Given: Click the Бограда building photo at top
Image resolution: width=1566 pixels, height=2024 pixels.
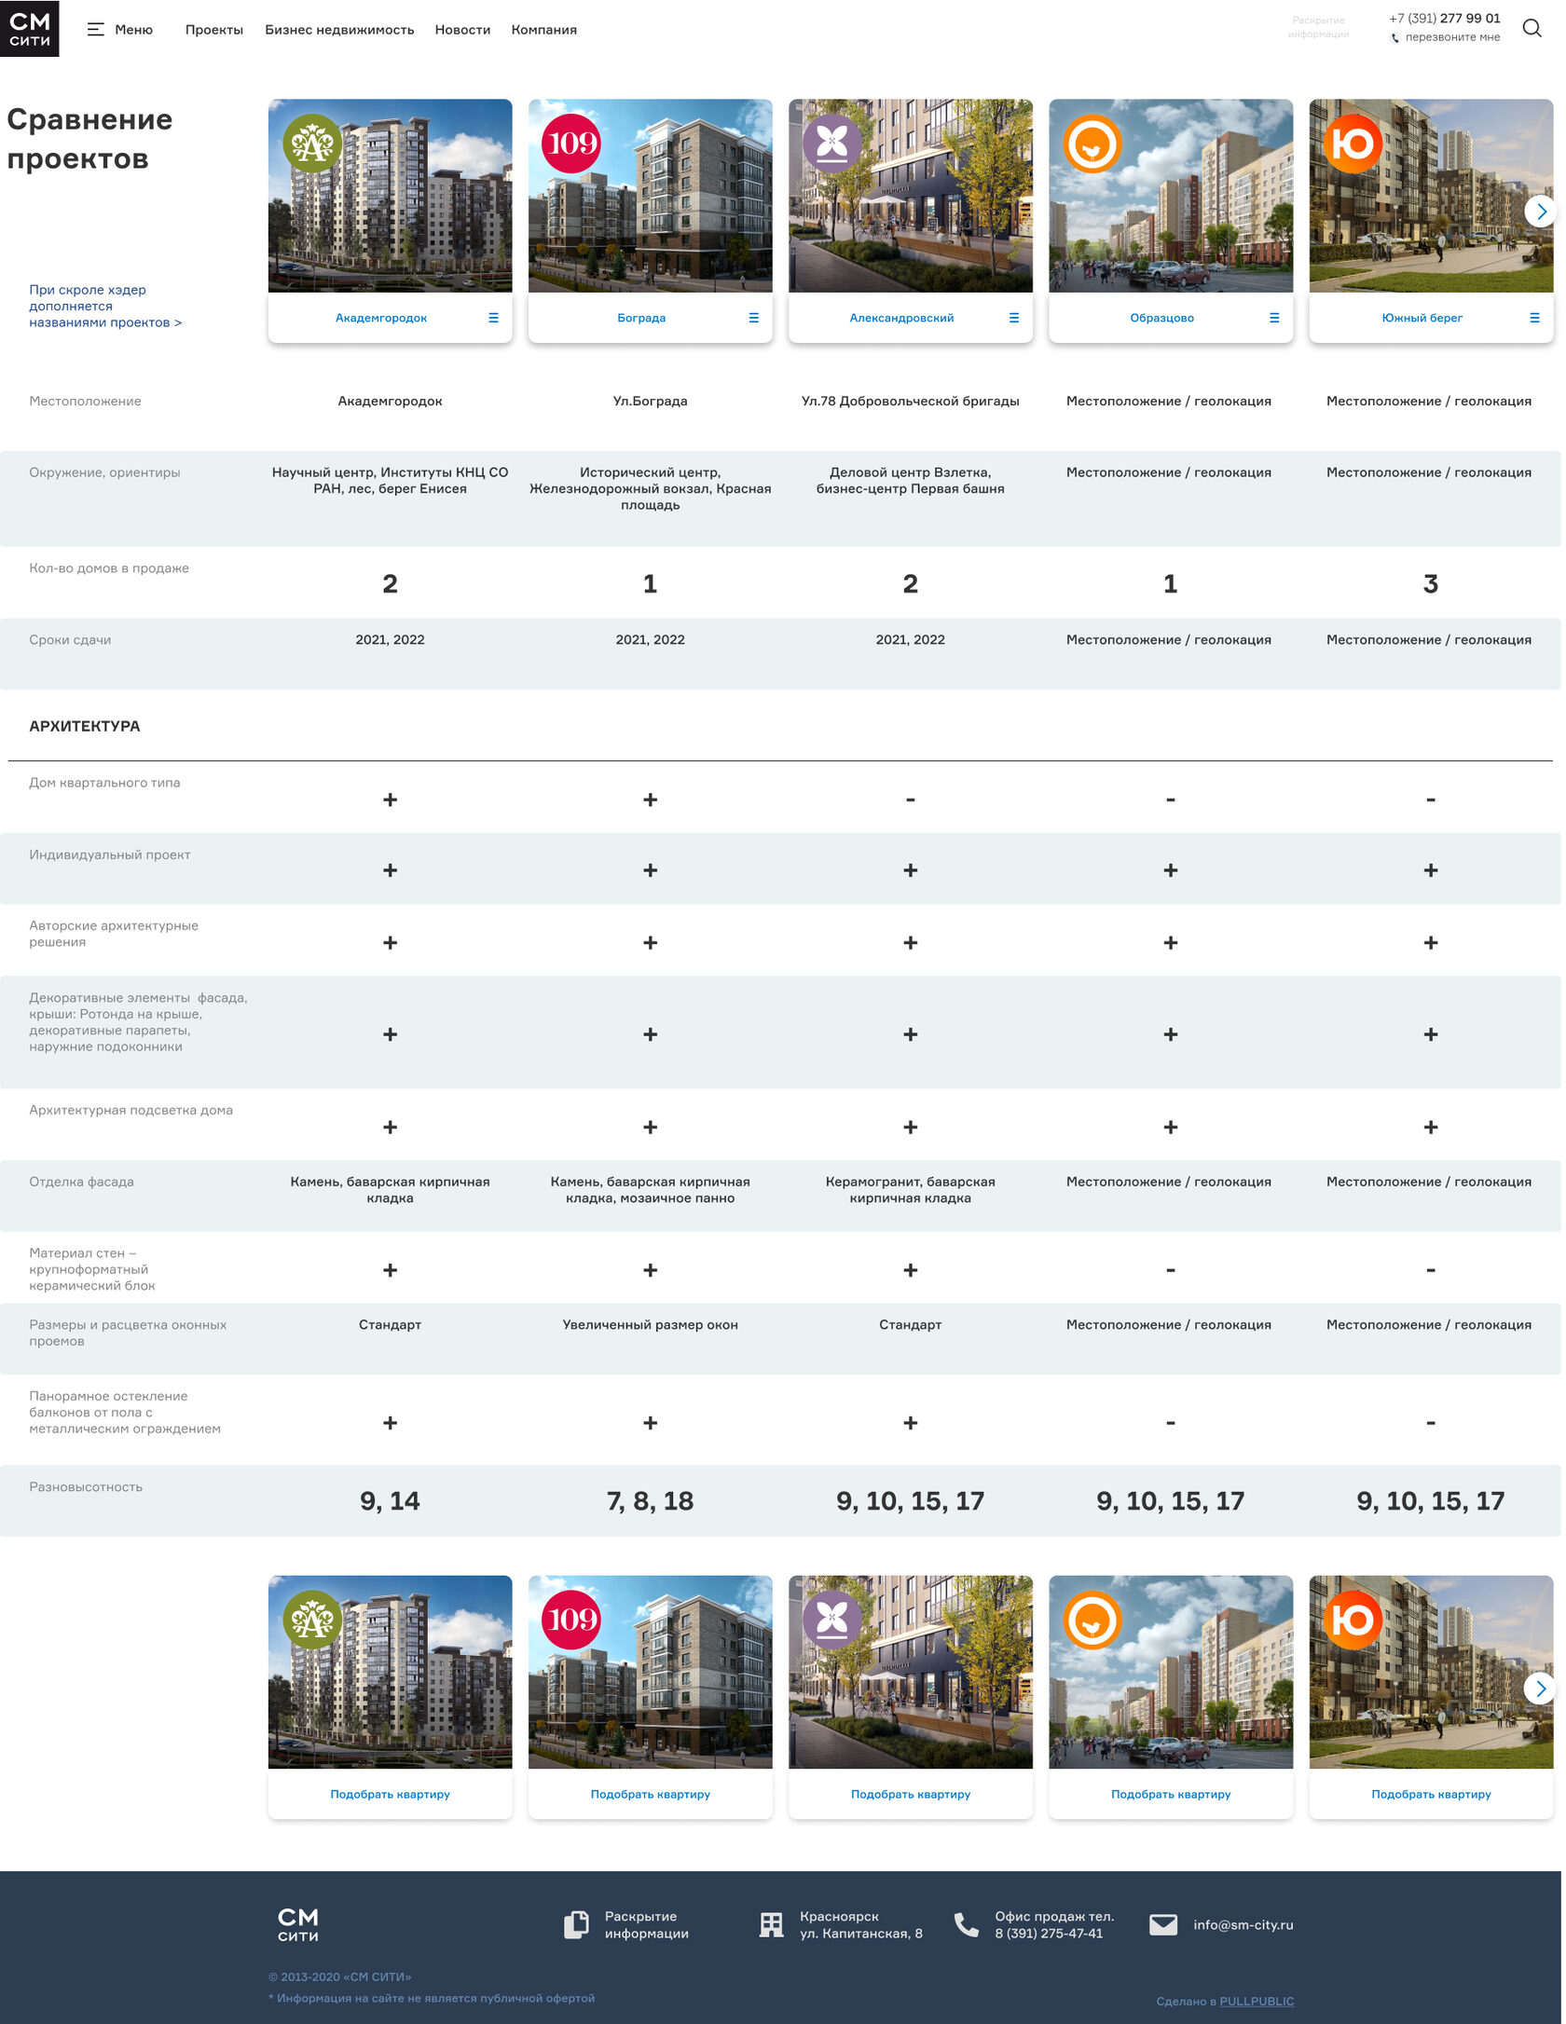Looking at the screenshot, I should click(650, 196).
